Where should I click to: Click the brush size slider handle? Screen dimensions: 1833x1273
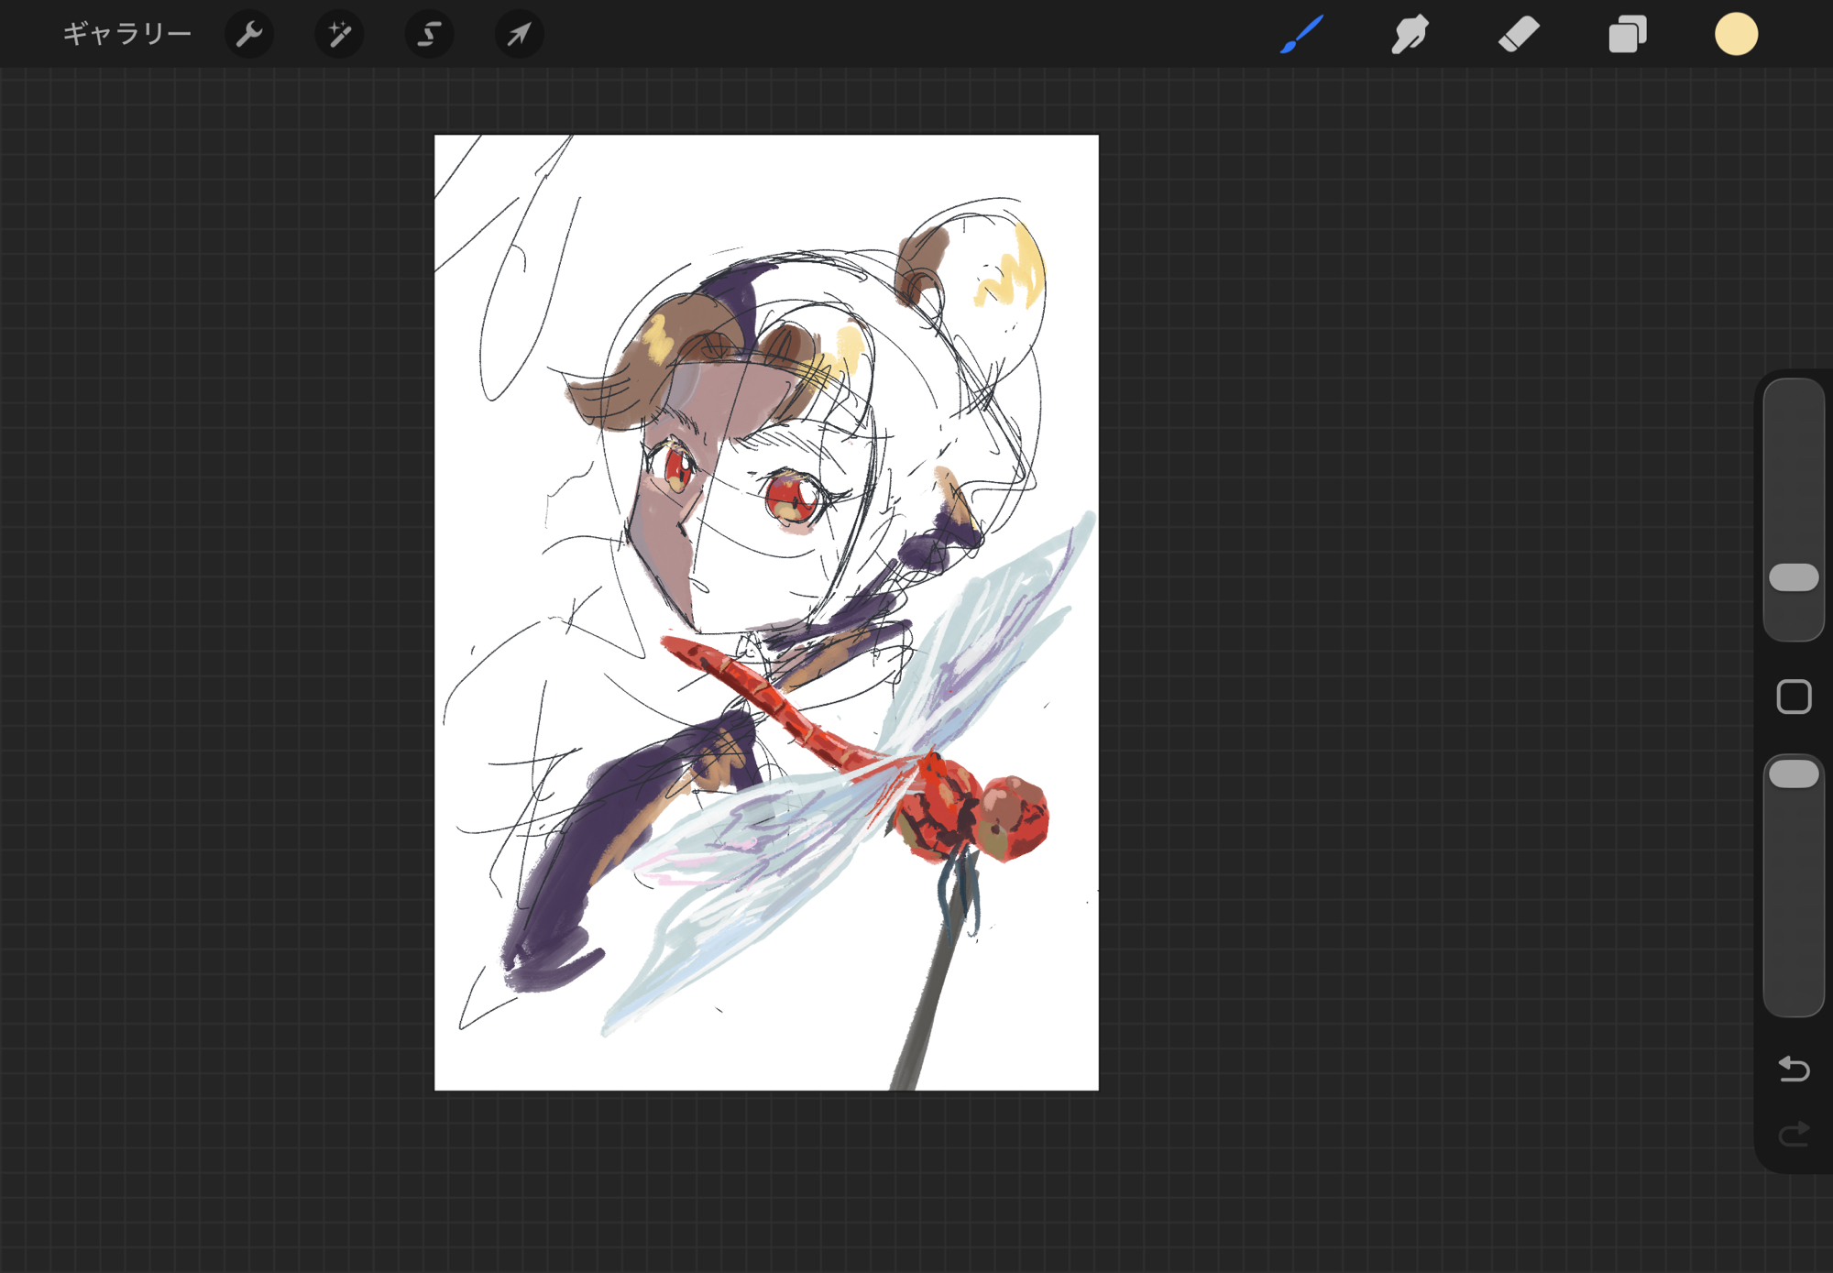point(1794,577)
